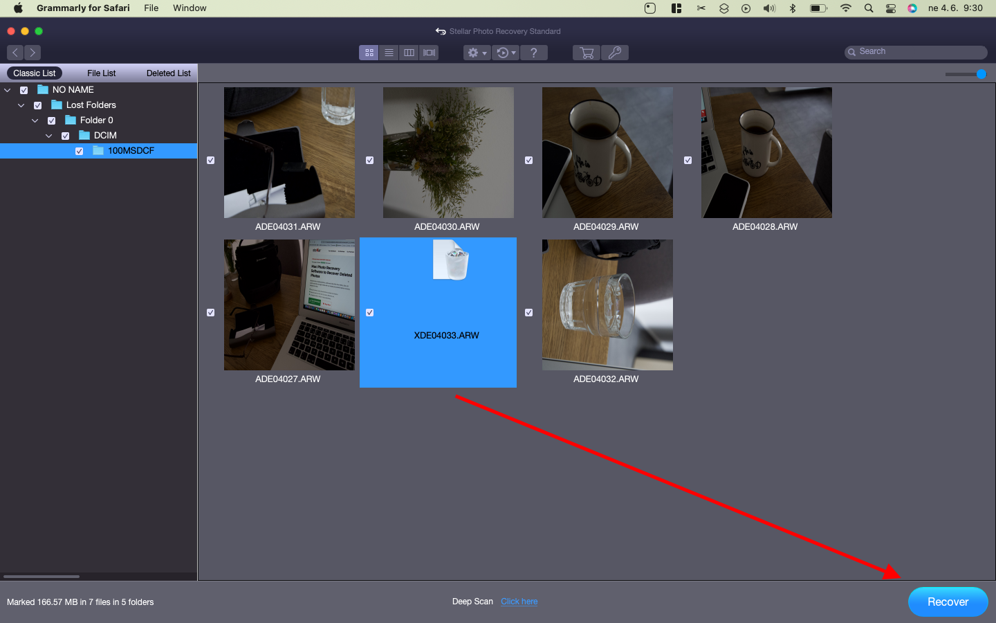Switch to the Deleted List tab
The width and height of the screenshot is (996, 623).
[168, 73]
